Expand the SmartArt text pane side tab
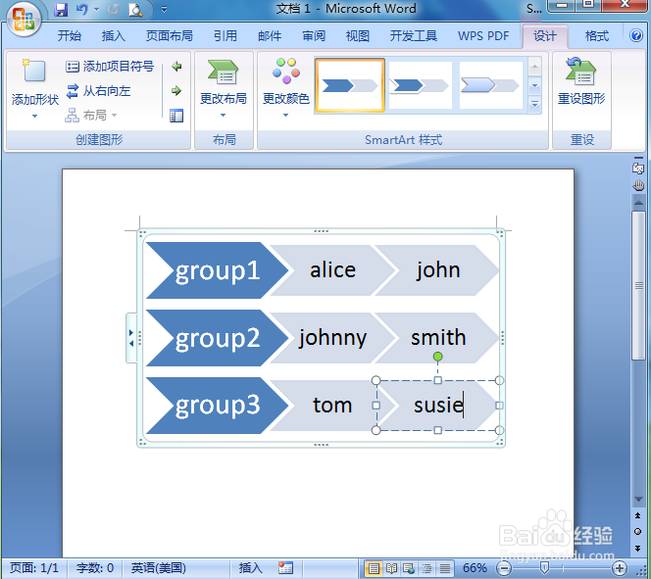This screenshot has width=651, height=579. [x=131, y=338]
